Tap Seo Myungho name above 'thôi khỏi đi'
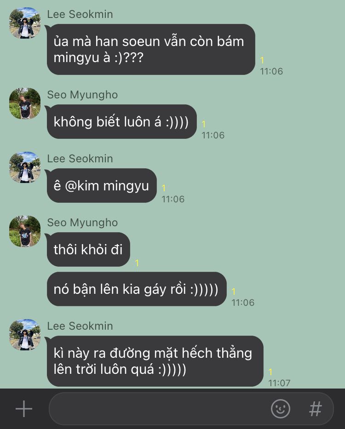345x429 pixels. point(82,223)
